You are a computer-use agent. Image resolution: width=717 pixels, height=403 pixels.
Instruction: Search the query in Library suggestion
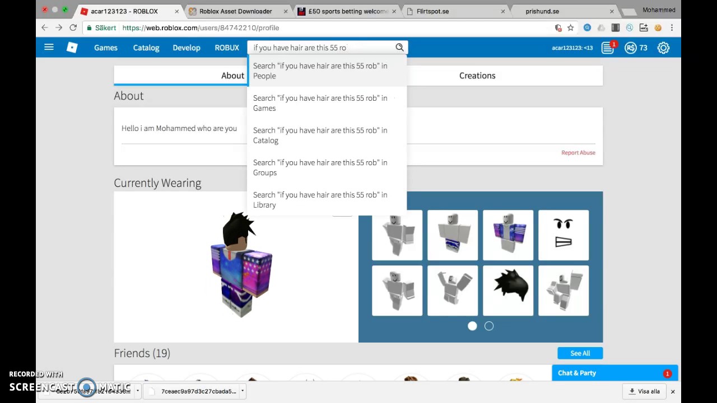327,200
